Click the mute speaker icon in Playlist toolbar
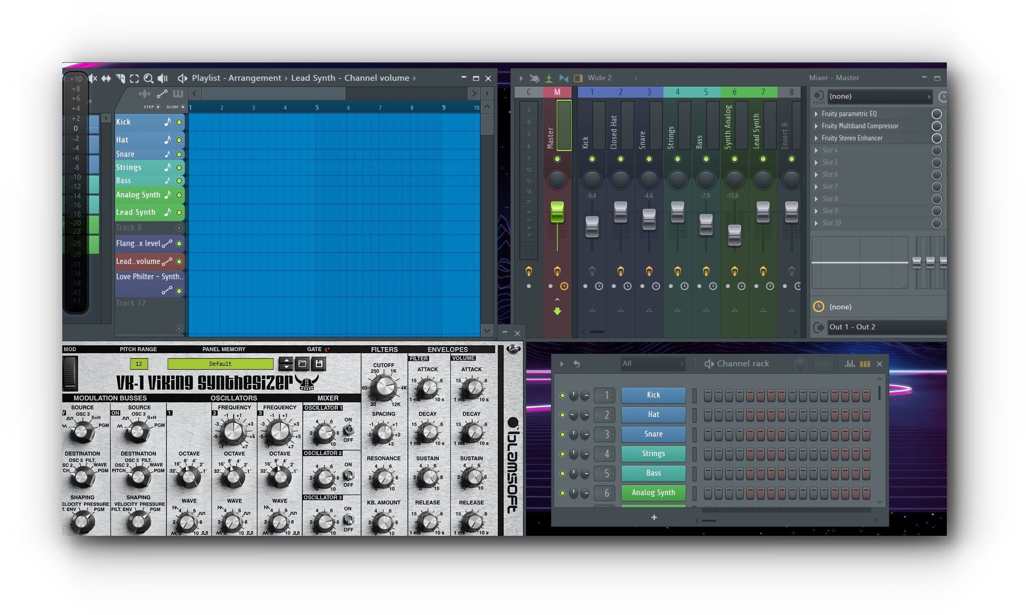The height and width of the screenshot is (615, 1026). (x=92, y=78)
